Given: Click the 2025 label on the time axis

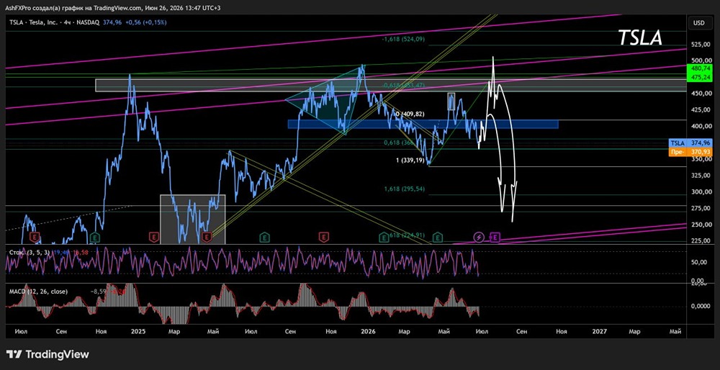Looking at the screenshot, I should tap(137, 330).
